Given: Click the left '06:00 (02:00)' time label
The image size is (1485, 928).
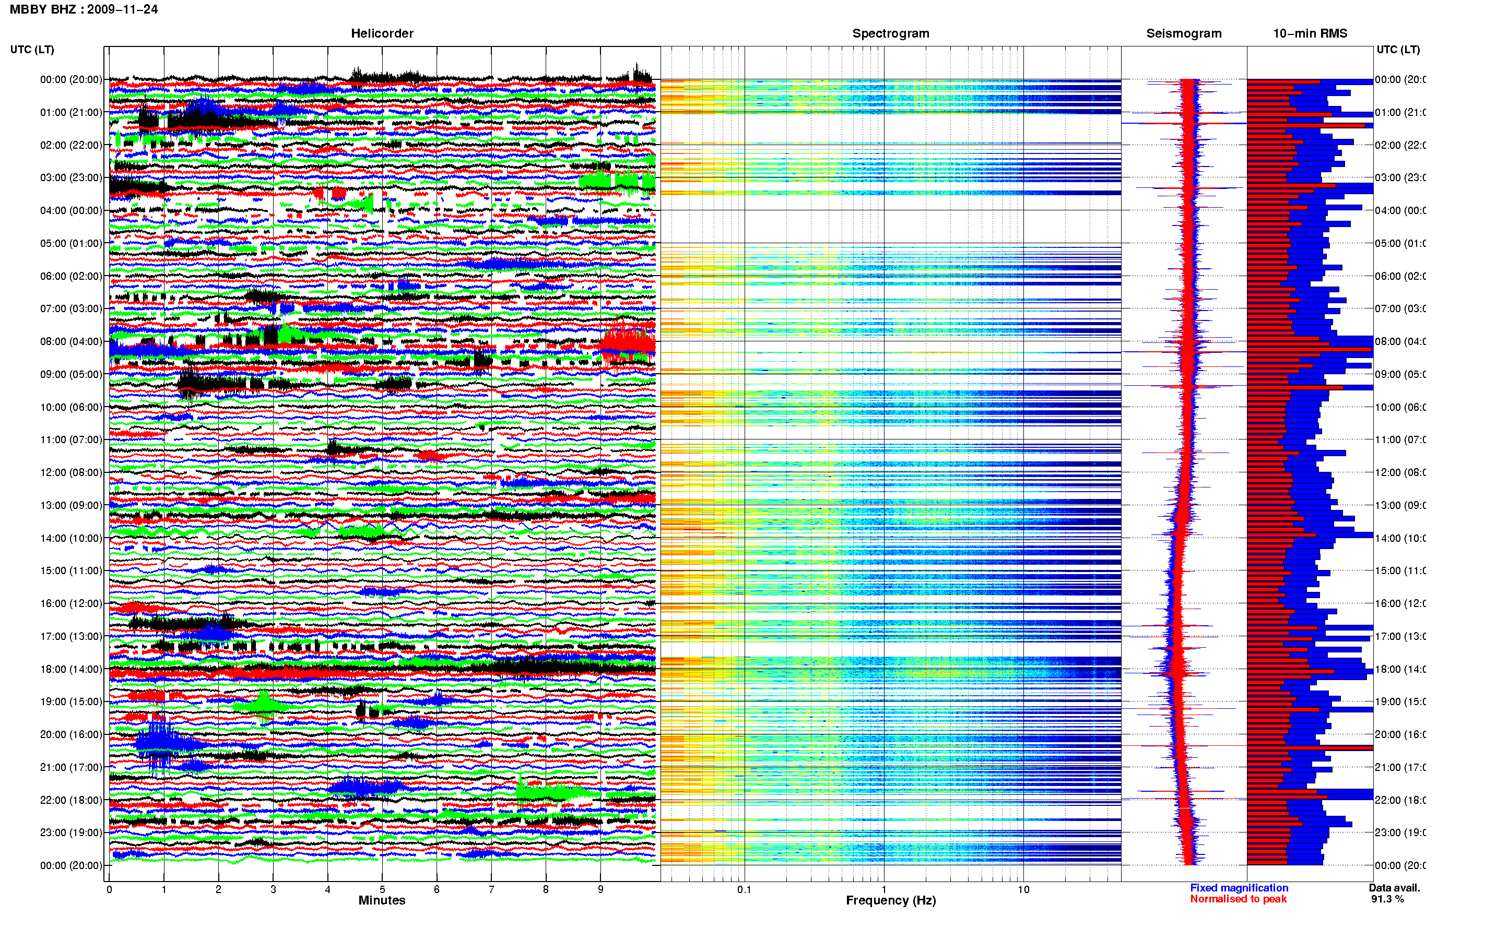Looking at the screenshot, I should coord(71,276).
